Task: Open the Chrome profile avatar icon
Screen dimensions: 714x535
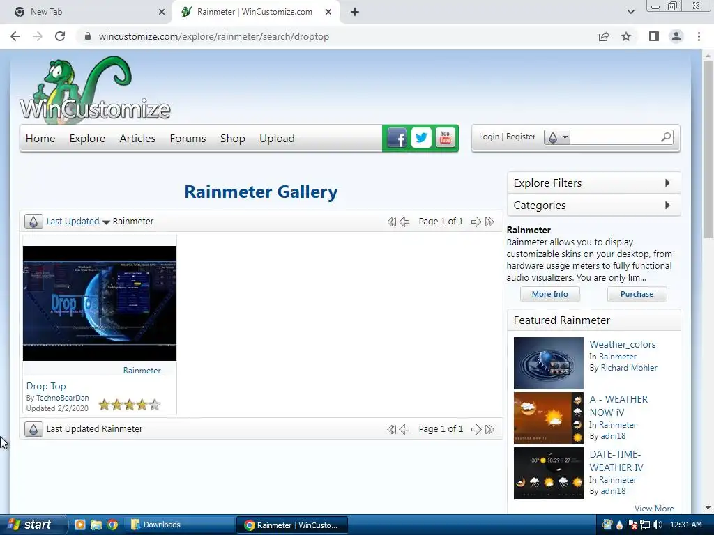Action: tap(676, 36)
